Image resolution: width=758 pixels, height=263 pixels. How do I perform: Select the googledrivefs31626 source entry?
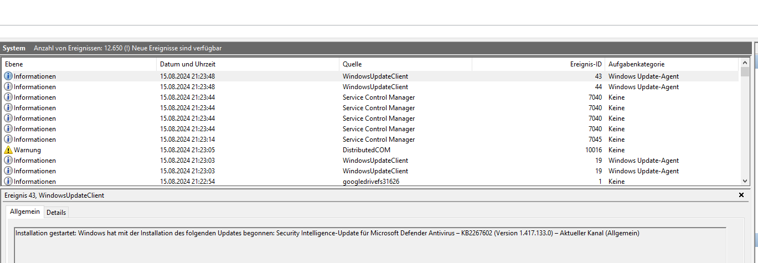pos(370,182)
